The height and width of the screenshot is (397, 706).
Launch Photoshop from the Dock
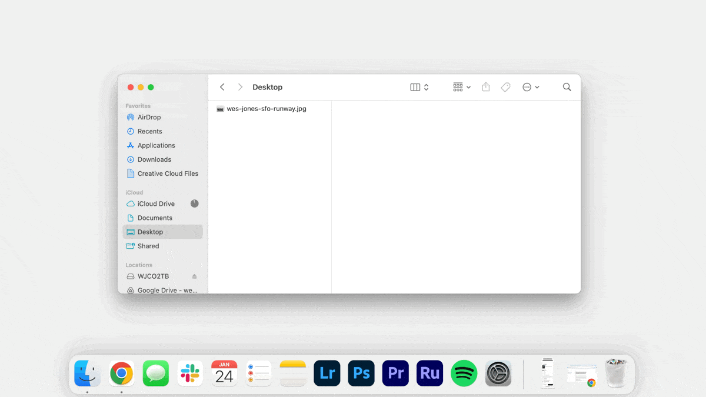click(x=361, y=373)
